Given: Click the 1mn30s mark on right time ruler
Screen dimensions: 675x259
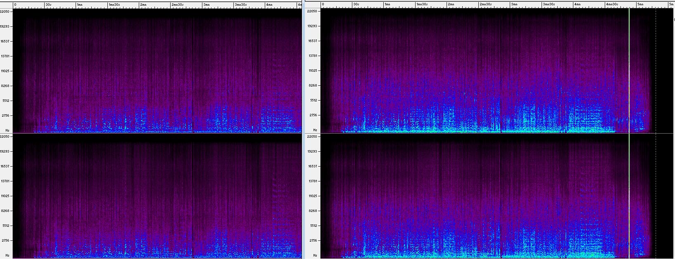Looking at the screenshot, I should 421,5.
